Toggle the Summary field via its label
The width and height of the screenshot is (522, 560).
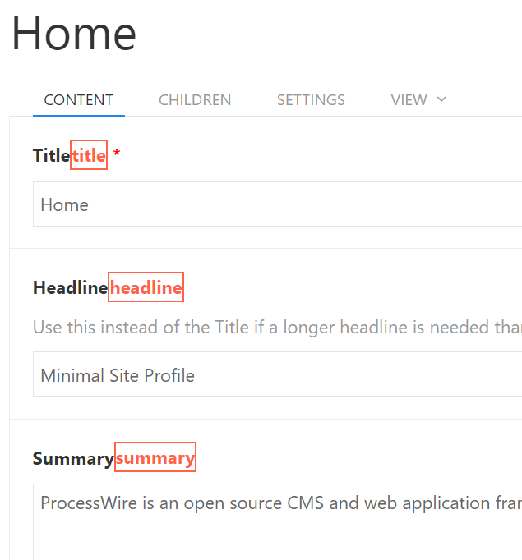pyautogui.click(x=73, y=458)
